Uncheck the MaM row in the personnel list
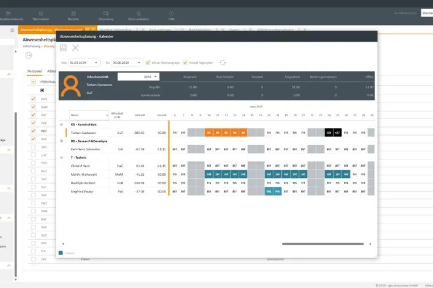The height and width of the screenshot is (288, 433). [34, 107]
